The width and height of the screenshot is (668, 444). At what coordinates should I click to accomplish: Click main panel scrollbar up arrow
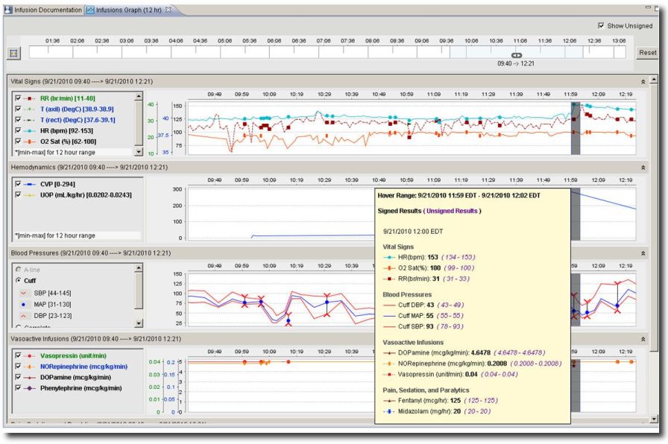[655, 80]
